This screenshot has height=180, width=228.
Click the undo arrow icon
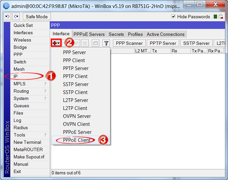click(x=8, y=17)
